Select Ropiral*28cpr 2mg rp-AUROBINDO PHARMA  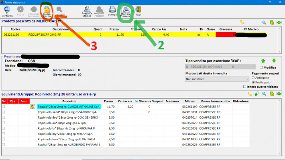(69, 145)
